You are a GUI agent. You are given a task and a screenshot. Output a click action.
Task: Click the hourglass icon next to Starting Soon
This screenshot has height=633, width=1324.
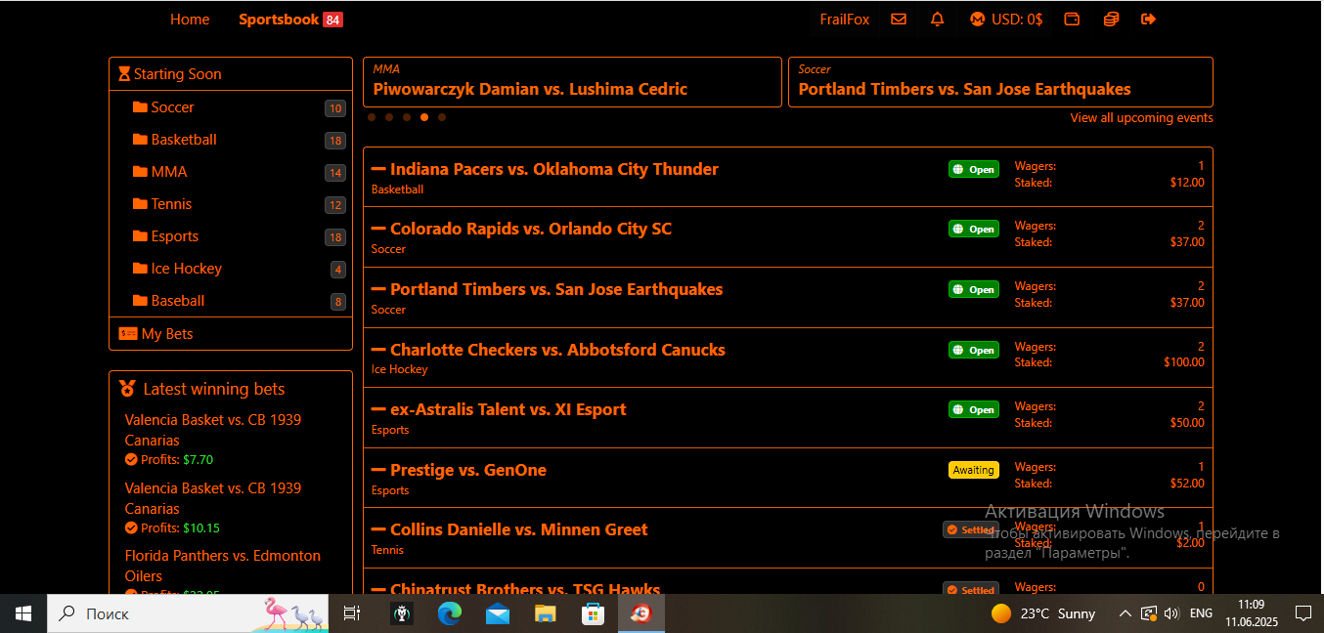click(124, 74)
